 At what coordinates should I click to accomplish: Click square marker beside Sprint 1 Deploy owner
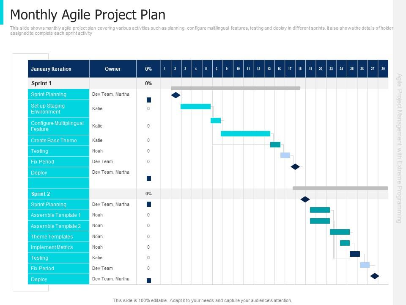[149, 178]
